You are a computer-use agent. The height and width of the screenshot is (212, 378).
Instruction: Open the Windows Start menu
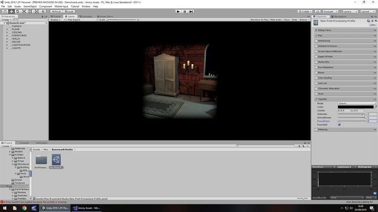(x=5, y=208)
